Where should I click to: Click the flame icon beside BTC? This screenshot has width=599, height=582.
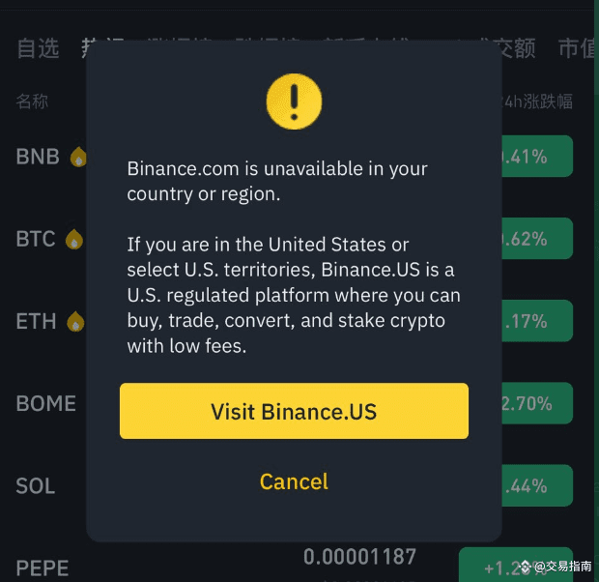pos(74,240)
